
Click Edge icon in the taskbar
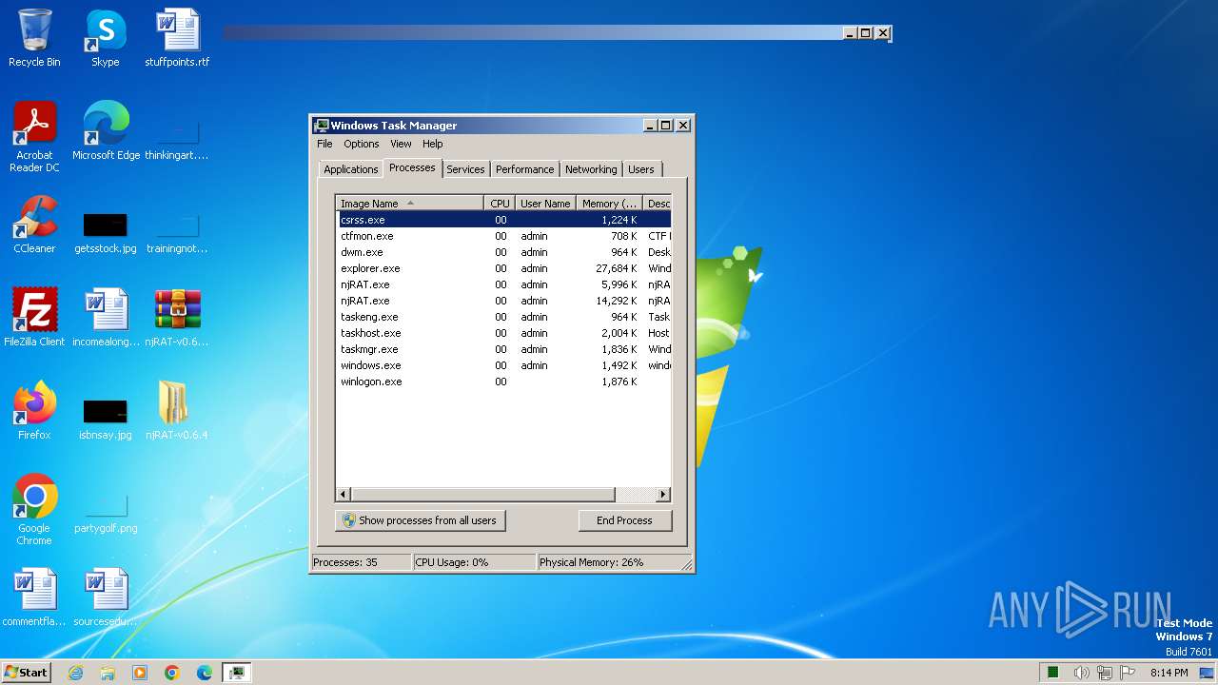(205, 673)
